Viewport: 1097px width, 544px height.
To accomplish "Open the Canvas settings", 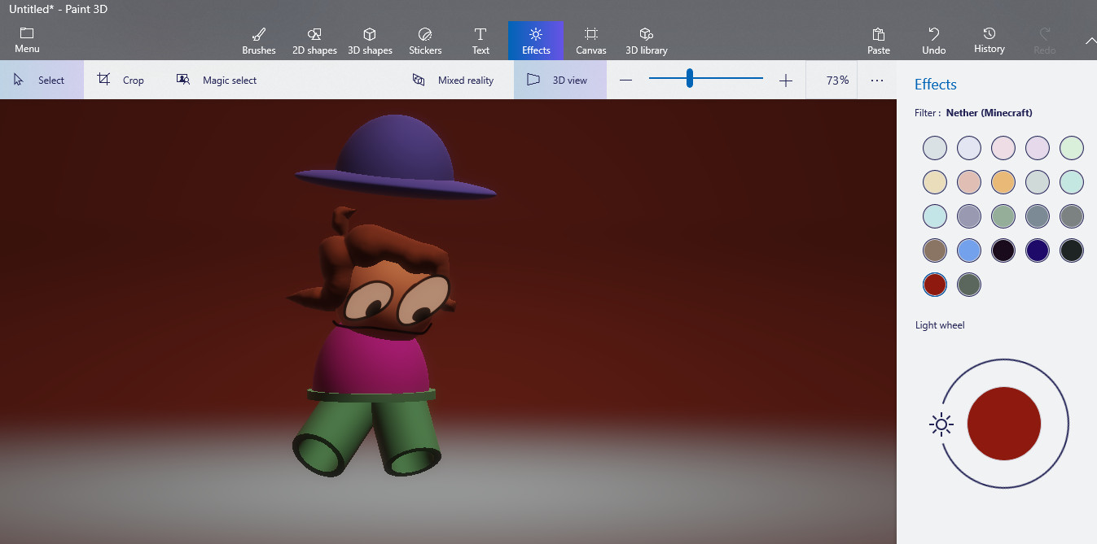I will pyautogui.click(x=591, y=41).
